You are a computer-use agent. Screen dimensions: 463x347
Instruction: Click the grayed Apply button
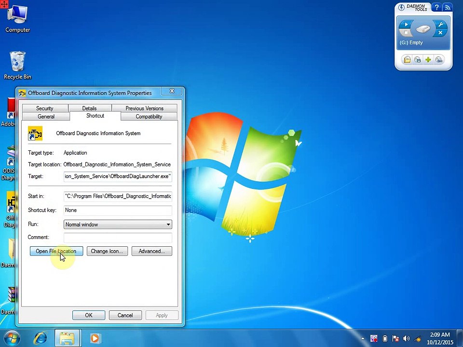coord(162,315)
